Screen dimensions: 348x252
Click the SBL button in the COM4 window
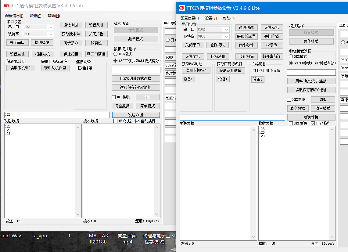pyautogui.click(x=323, y=99)
